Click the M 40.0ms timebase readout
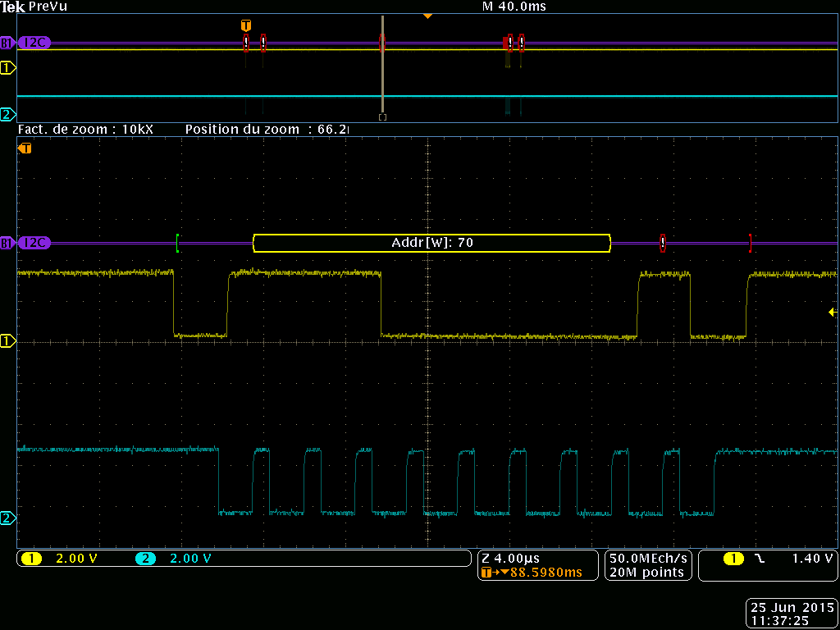The width and height of the screenshot is (840, 630). [514, 7]
